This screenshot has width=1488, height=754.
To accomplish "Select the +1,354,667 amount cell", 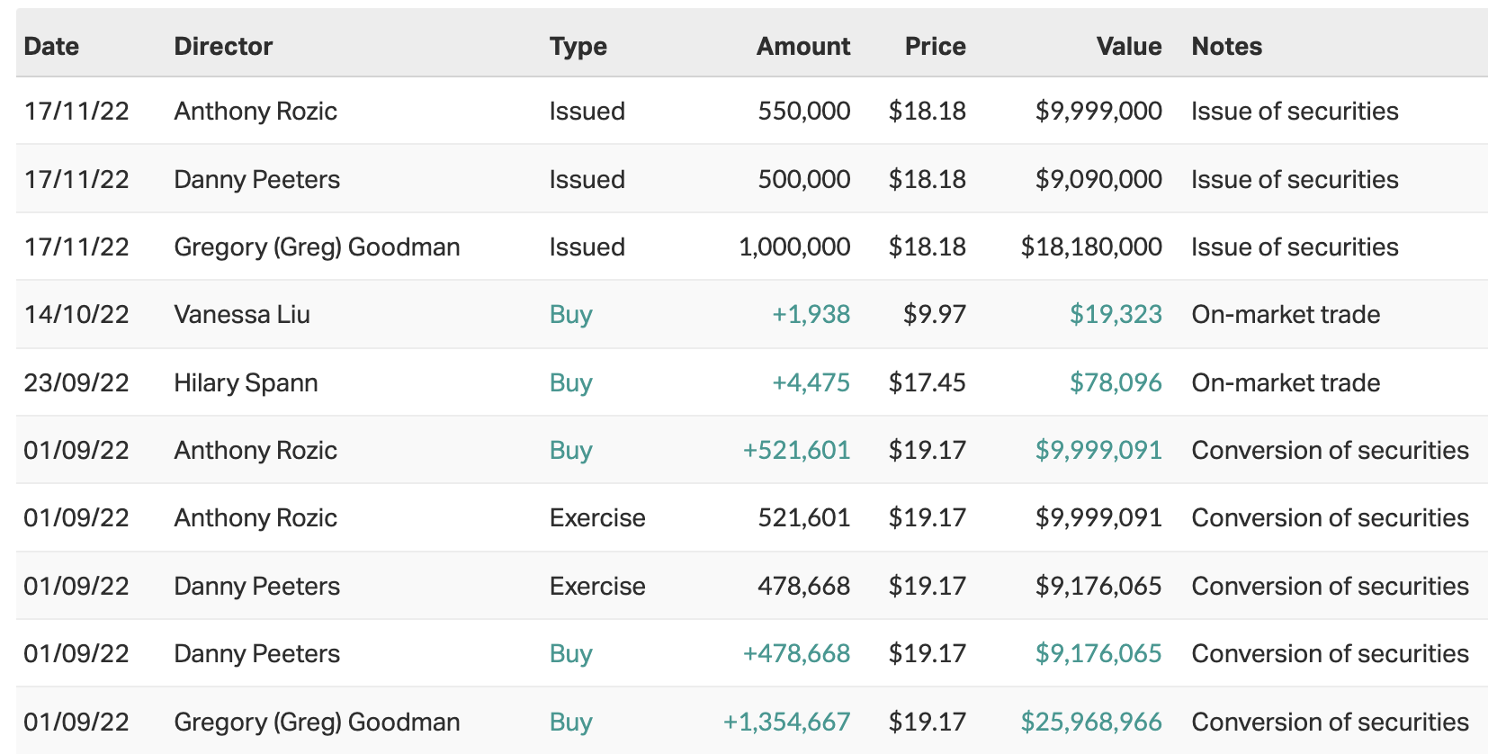I will tap(786, 723).
